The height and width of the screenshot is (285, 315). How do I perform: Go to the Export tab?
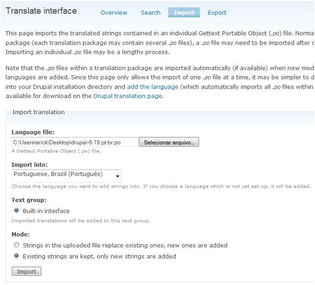(x=217, y=12)
